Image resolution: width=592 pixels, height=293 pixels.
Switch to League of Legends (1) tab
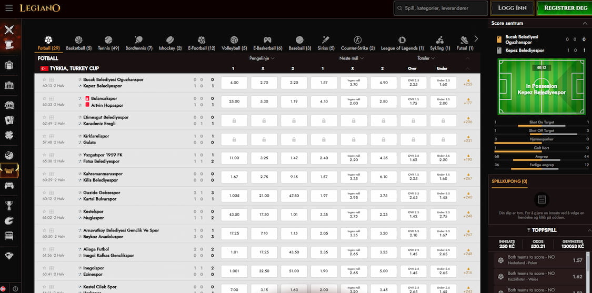[402, 44]
